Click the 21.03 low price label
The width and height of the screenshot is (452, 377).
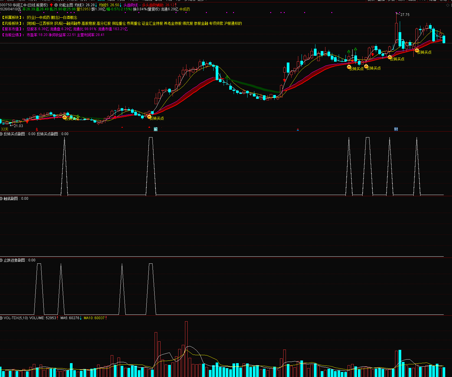click(18, 126)
